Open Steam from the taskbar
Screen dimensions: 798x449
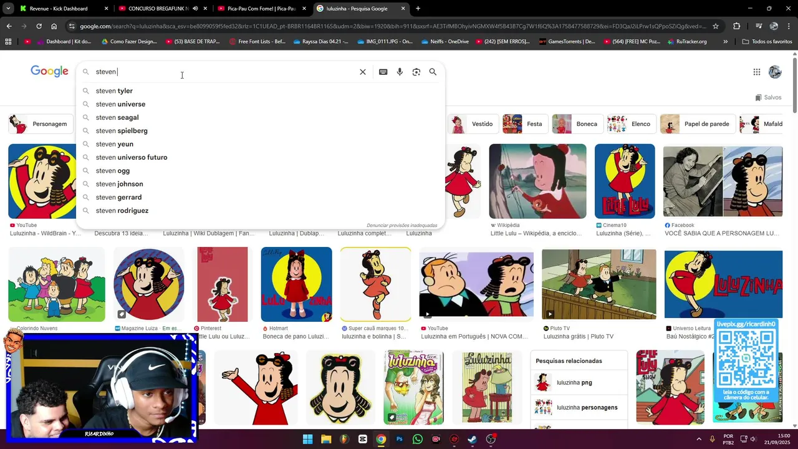coord(473,439)
